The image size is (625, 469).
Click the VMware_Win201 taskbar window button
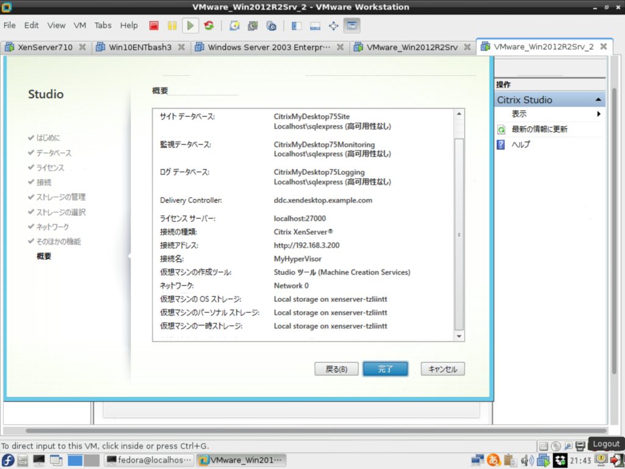pyautogui.click(x=241, y=460)
